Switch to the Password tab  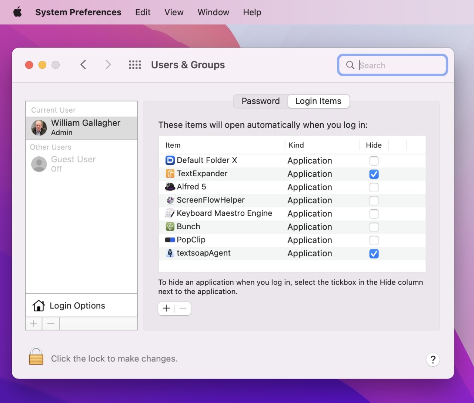click(x=261, y=101)
